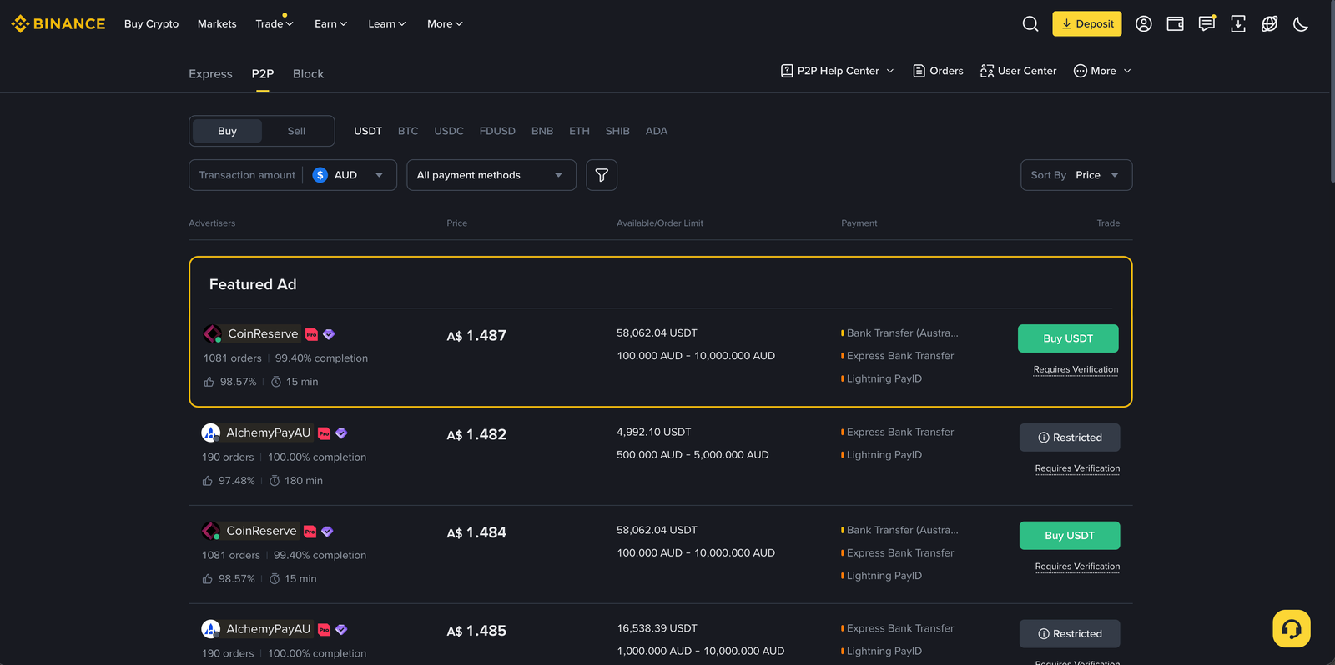Image resolution: width=1335 pixels, height=665 pixels.
Task: Click the Binance logo
Action: pyautogui.click(x=58, y=23)
